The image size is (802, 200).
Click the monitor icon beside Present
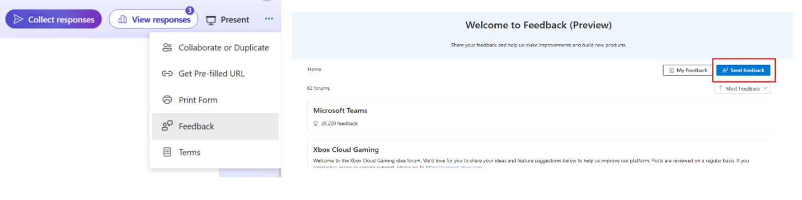click(211, 20)
